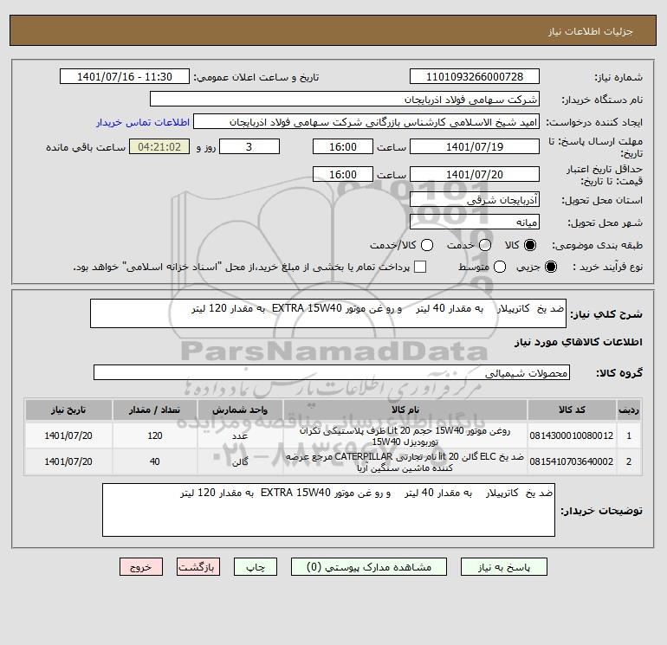Click the response deadline 16:00 time field
This screenshot has width=667, height=645.
(x=342, y=146)
